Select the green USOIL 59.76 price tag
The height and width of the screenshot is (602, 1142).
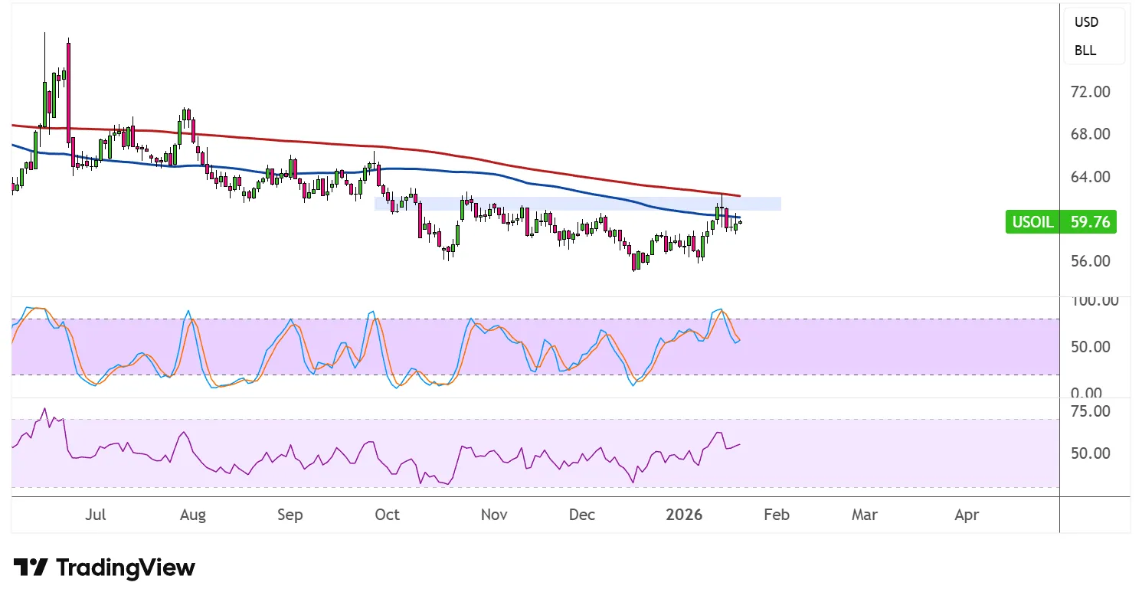[x=1060, y=222]
